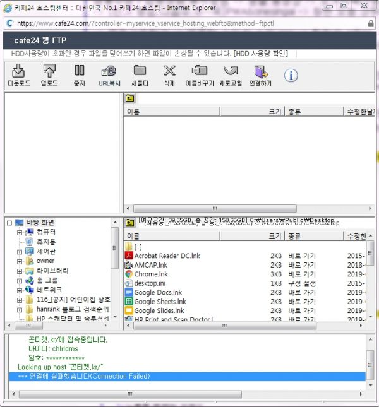Image resolution: width=379 pixels, height=407 pixels.
Task: Click local file list scroll-down arrow
Action: click(370, 316)
